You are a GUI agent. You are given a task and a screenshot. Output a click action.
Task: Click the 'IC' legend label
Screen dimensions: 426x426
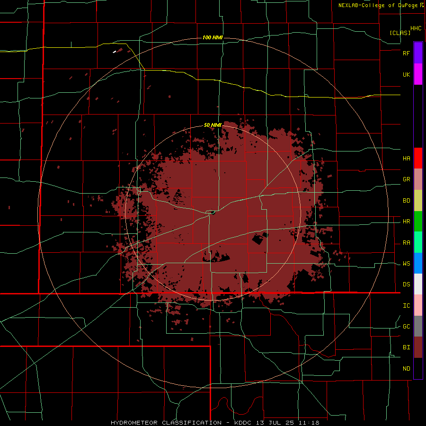pos(406,306)
